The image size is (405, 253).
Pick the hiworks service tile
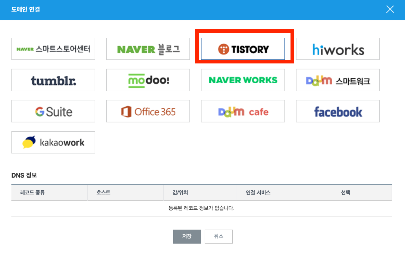tap(338, 49)
